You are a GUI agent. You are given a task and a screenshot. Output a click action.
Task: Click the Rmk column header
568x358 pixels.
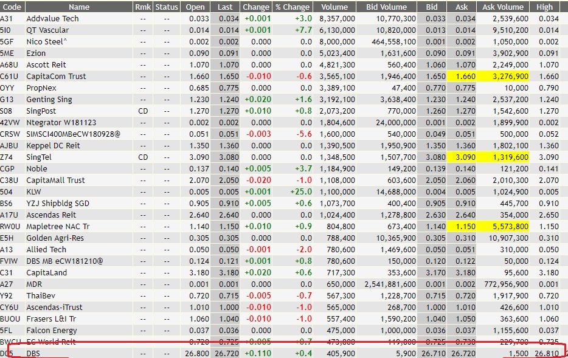point(143,7)
